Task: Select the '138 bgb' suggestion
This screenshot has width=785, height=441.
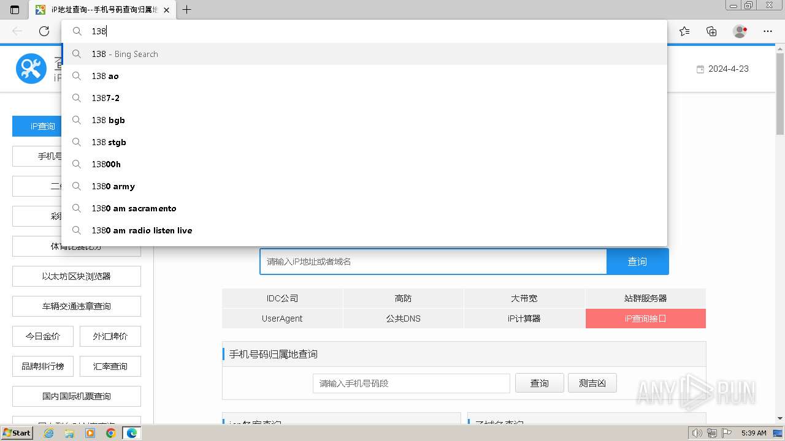Action: coord(364,120)
